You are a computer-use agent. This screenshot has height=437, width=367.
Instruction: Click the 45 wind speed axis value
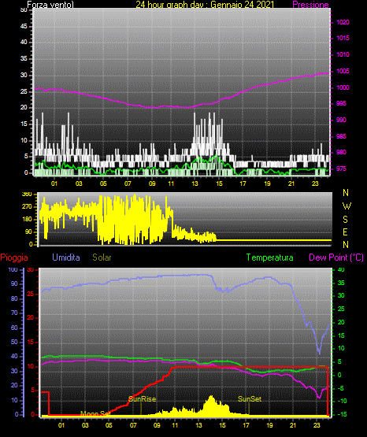pyautogui.click(x=24, y=26)
